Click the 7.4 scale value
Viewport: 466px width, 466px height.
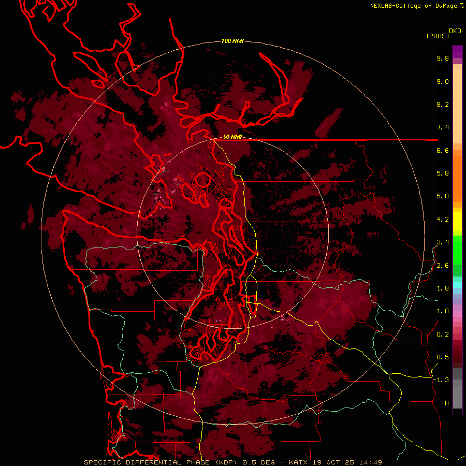[x=443, y=127]
